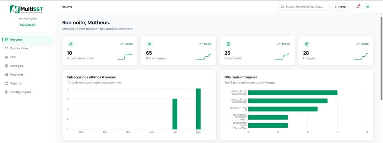Click the "Top 5 por quantidade total entregue" subtitle
The height and width of the screenshot is (143, 383).
(x=250, y=83)
